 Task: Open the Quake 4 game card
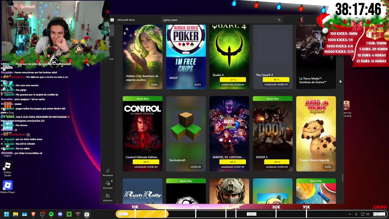(x=229, y=57)
